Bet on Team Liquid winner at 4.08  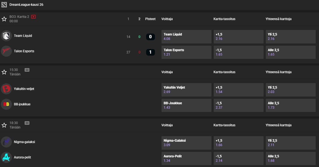(x=186, y=37)
